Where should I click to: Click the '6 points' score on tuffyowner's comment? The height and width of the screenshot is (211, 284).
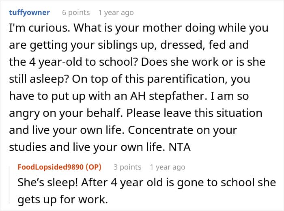click(x=76, y=13)
